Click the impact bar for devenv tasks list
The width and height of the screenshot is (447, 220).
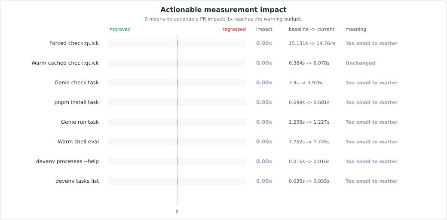tap(177, 181)
